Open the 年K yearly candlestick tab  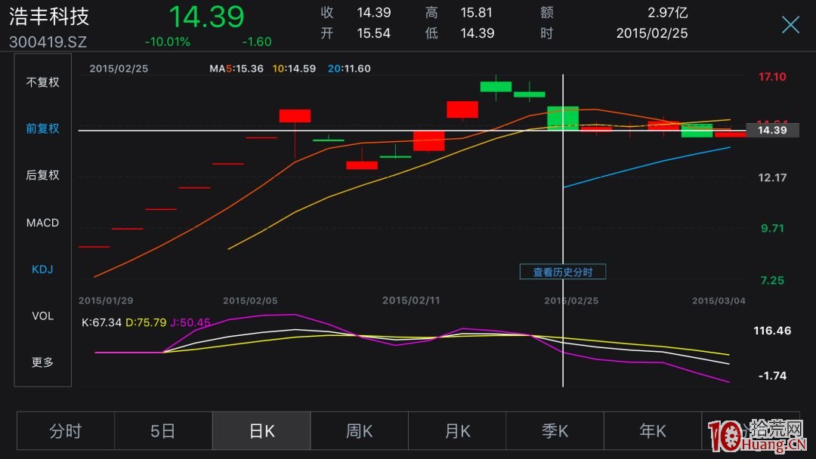pyautogui.click(x=653, y=431)
